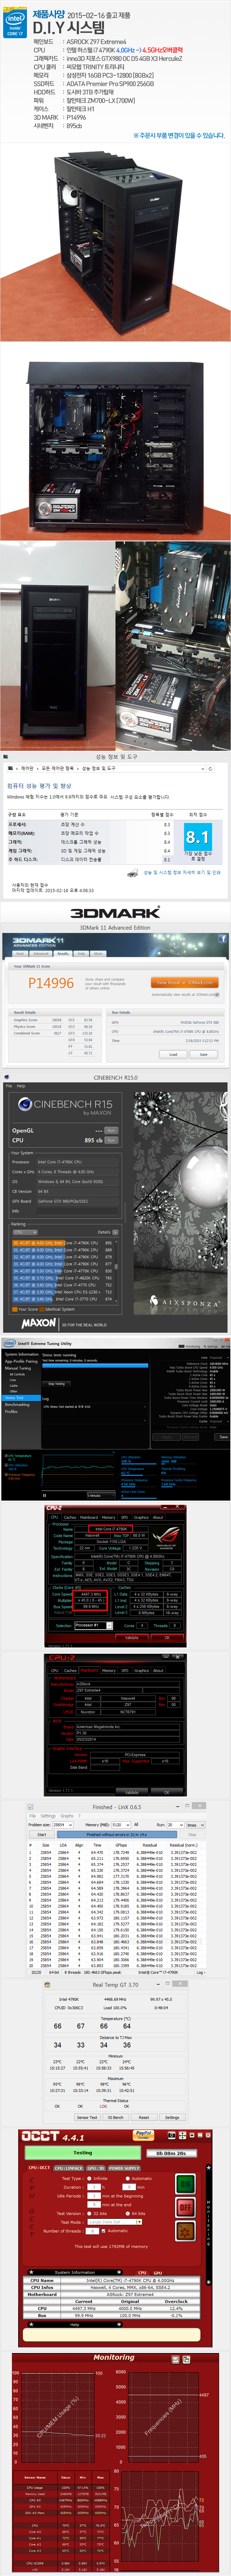Click the Save button in 3DMark 11
The height and width of the screenshot is (2576, 231).
[x=203, y=1054]
